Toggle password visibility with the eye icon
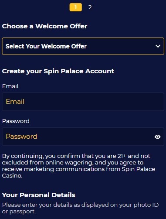The height and width of the screenshot is (219, 166). coord(157,137)
